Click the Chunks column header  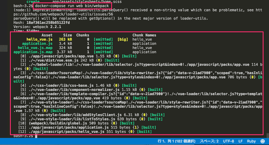pos(83,35)
